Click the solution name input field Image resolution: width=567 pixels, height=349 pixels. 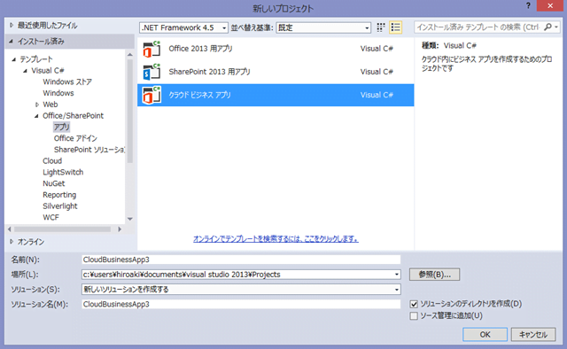pos(241,304)
